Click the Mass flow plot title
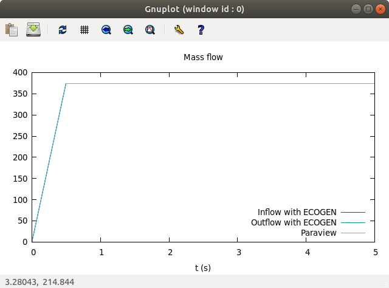Screen dimensions: 389x288 pyautogui.click(x=203, y=57)
